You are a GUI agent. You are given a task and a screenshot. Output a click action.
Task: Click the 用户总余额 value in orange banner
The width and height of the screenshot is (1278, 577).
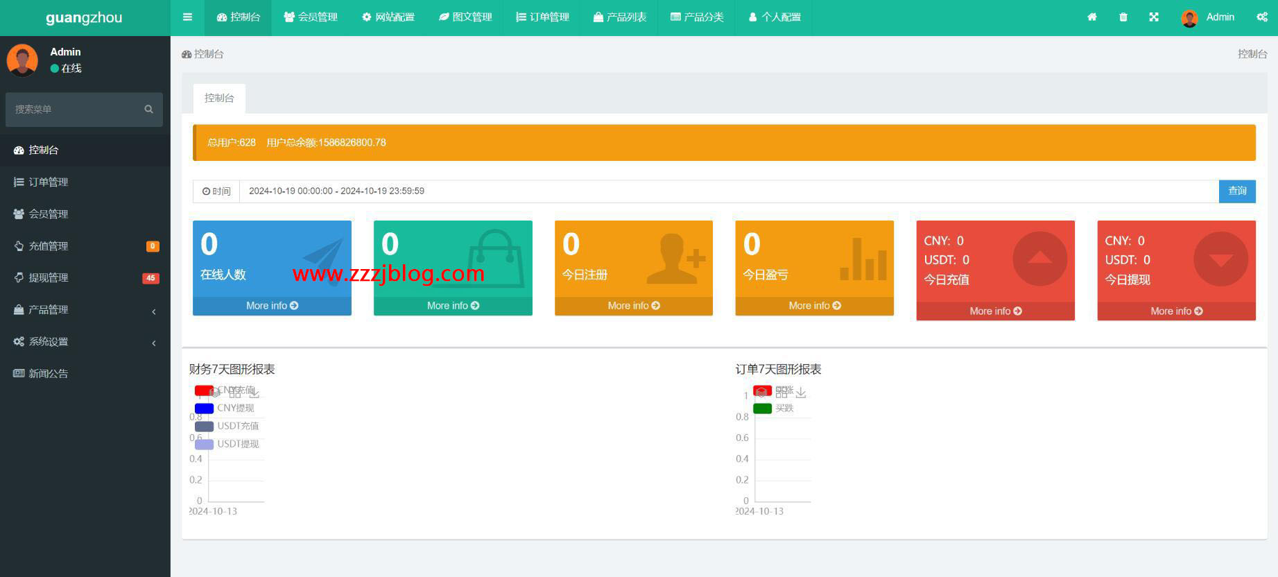[x=326, y=143]
